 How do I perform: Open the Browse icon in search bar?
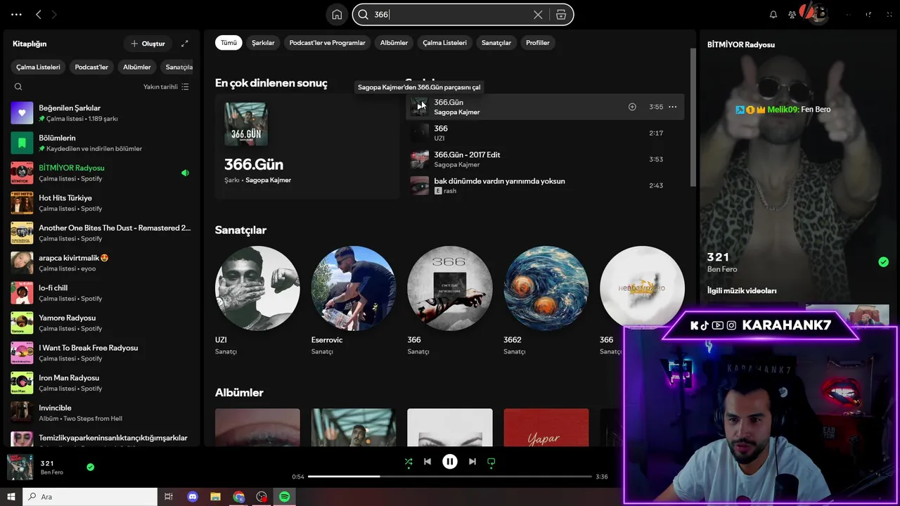(560, 15)
